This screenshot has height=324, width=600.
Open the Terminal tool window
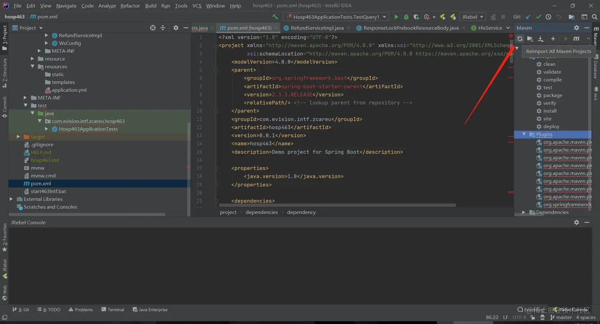pyautogui.click(x=113, y=310)
